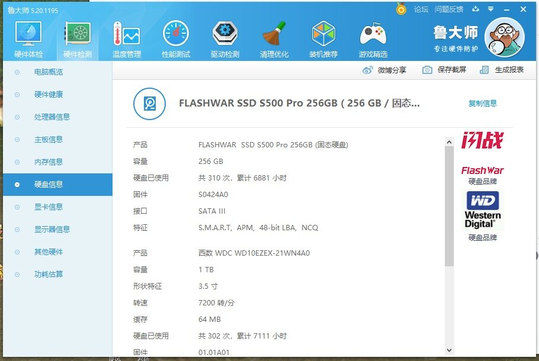Viewport: 539px width, 361px height.
Task: Share via 微博分享
Action: click(x=385, y=70)
